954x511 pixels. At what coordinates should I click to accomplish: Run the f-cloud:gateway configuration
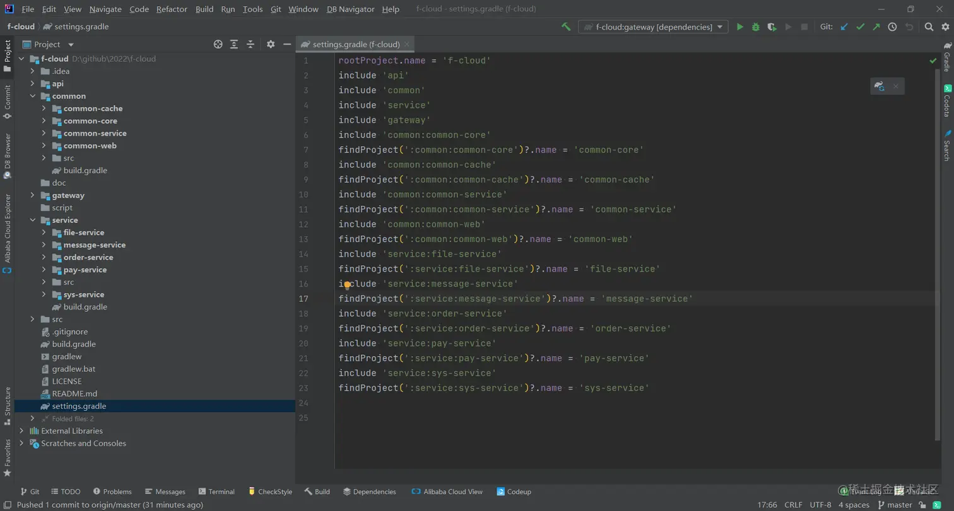click(740, 27)
